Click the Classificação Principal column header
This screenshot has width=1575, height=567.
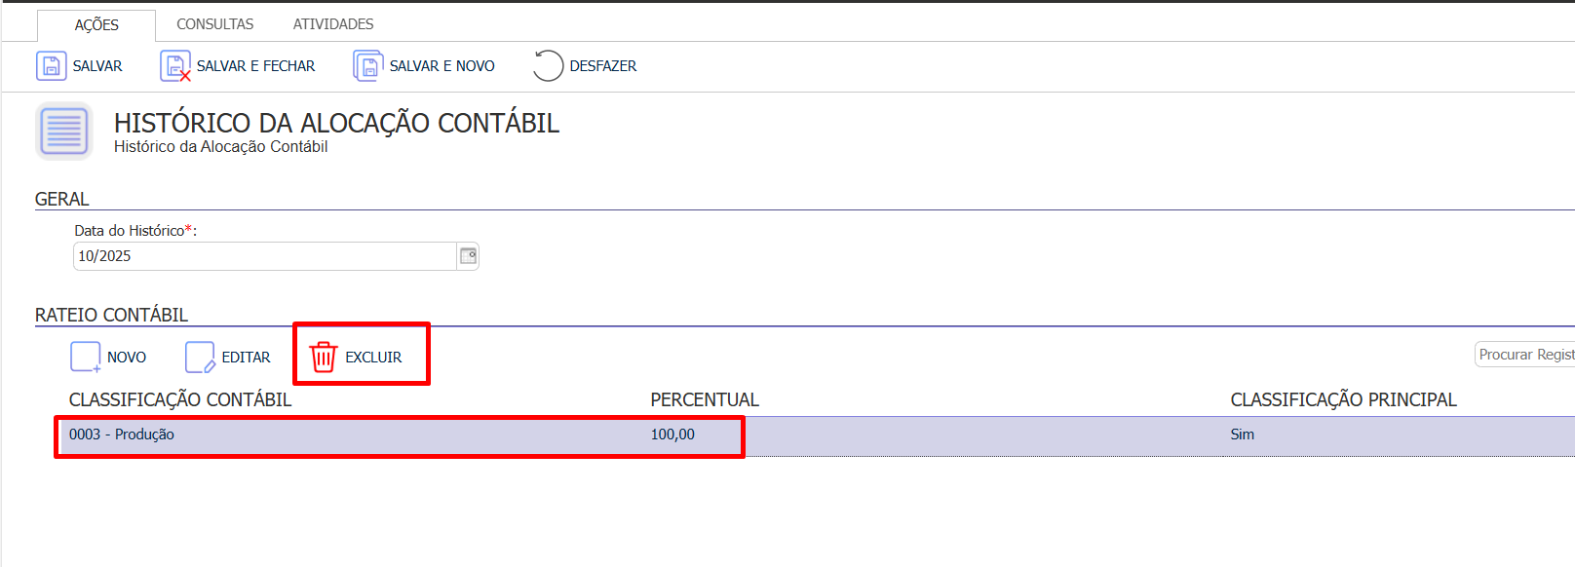pos(1343,400)
